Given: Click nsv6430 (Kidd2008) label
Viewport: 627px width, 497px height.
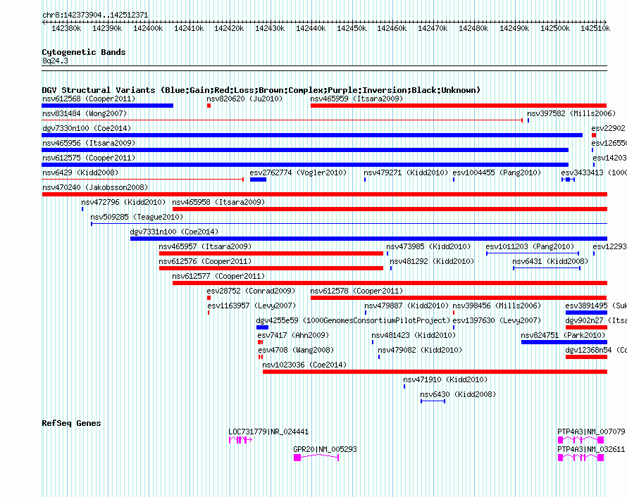Looking at the screenshot, I should (458, 394).
